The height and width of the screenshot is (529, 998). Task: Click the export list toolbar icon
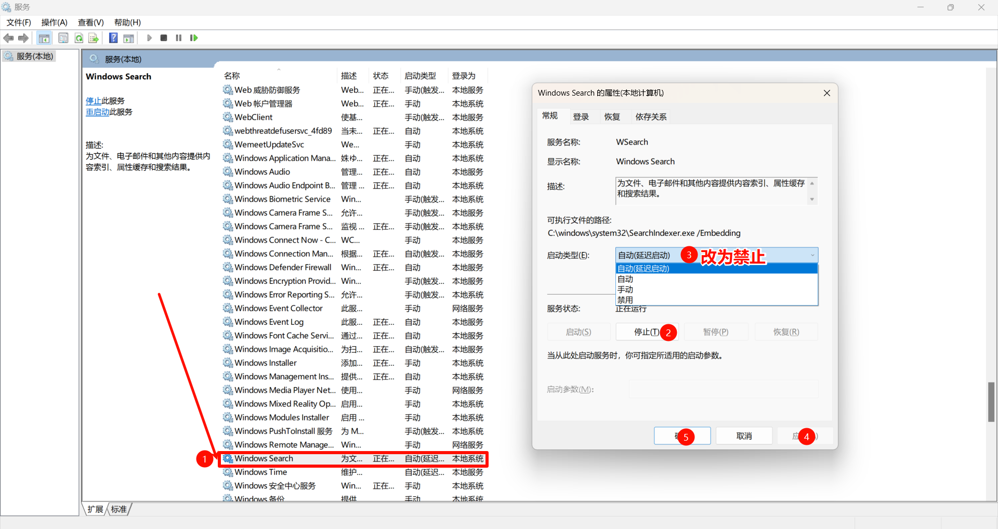click(x=94, y=37)
